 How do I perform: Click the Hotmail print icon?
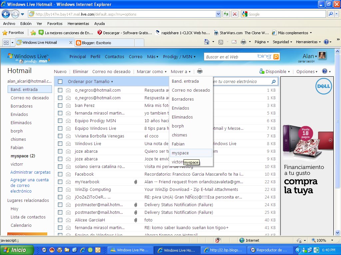click(200, 71)
